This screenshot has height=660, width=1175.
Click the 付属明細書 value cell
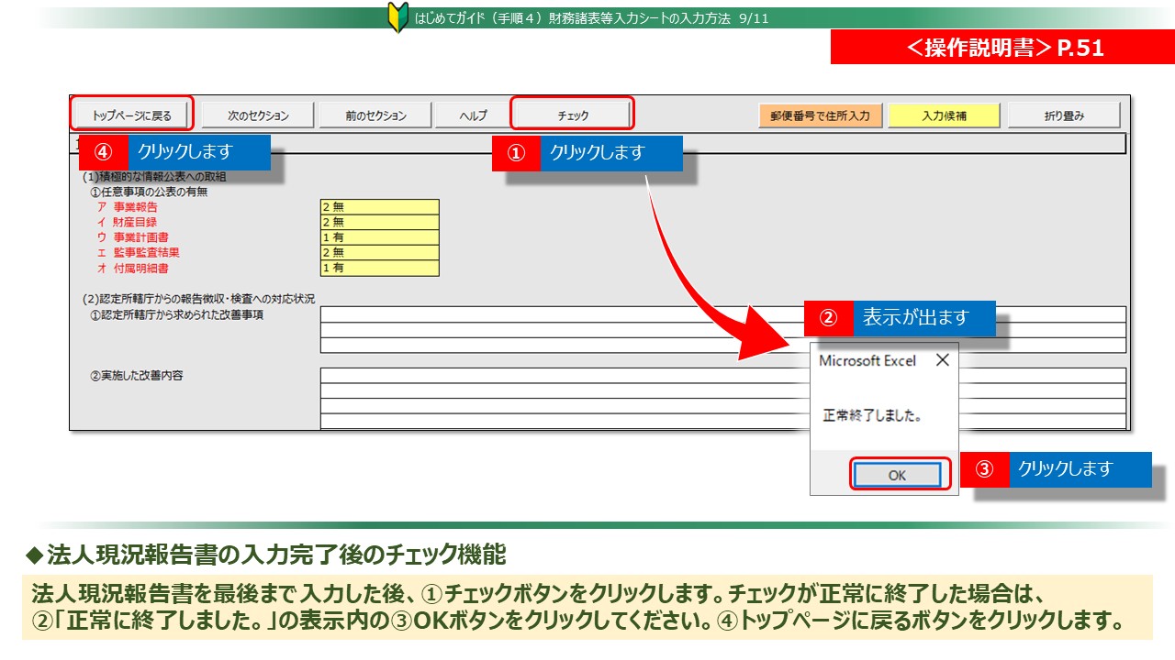pos(379,268)
